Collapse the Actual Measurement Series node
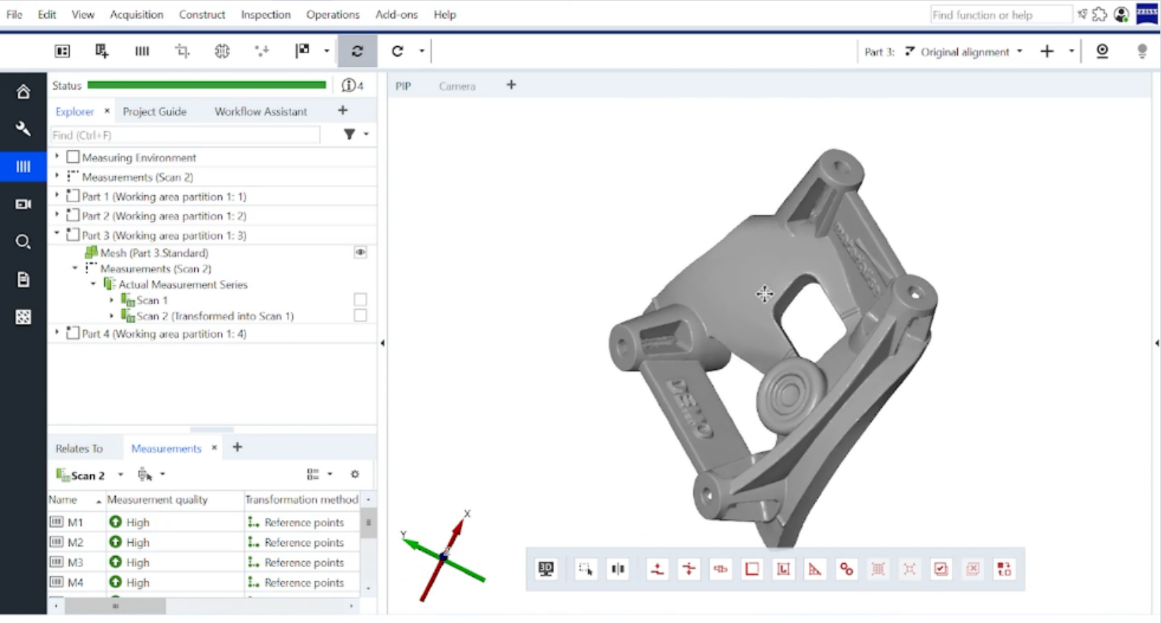 pos(93,284)
